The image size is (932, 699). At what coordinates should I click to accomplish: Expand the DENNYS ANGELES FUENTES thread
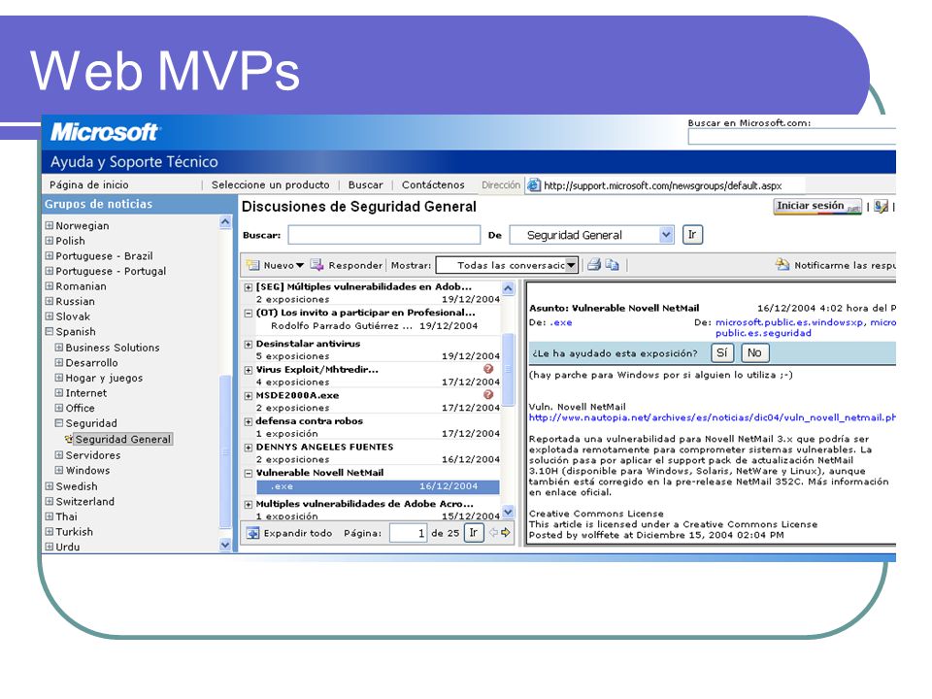pyautogui.click(x=249, y=447)
